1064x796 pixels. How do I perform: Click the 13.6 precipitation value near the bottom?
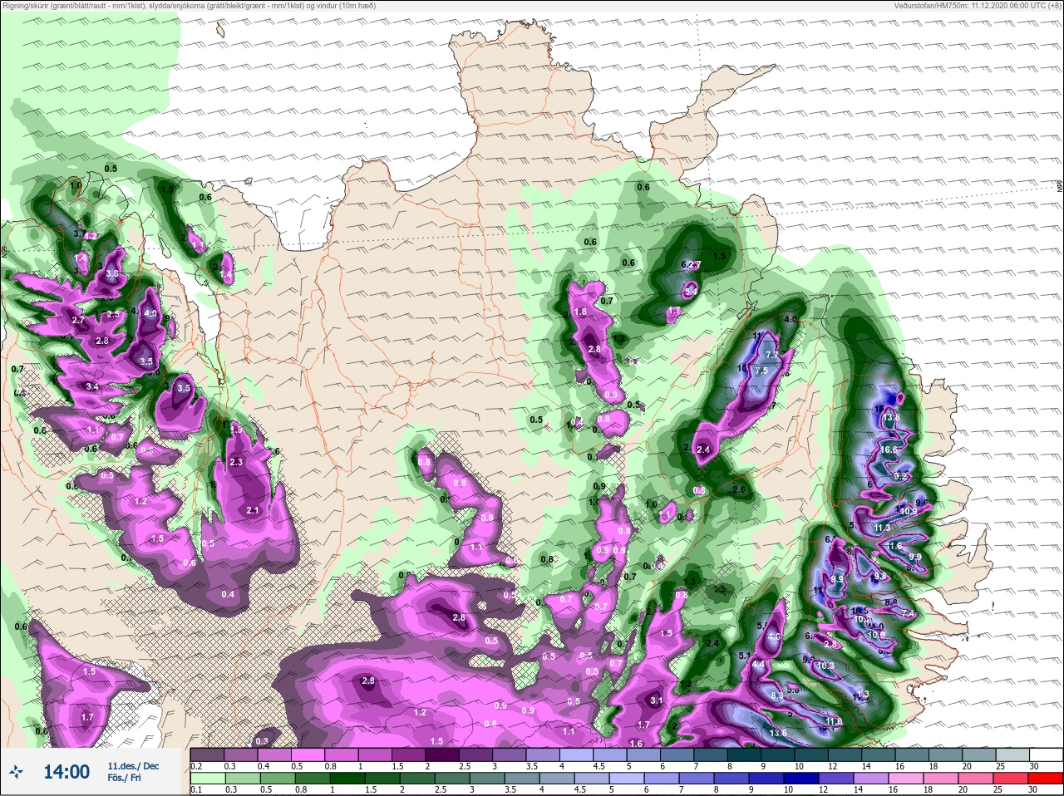(x=779, y=733)
